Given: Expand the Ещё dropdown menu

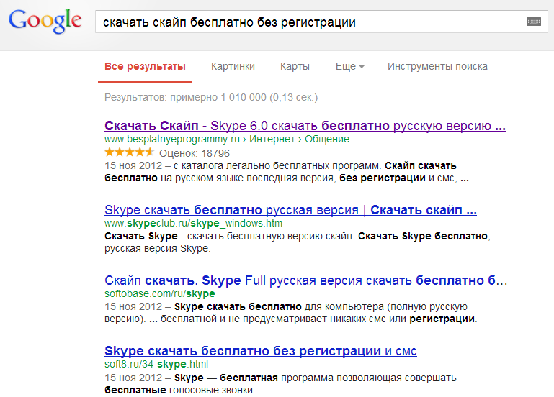Looking at the screenshot, I should click(350, 67).
